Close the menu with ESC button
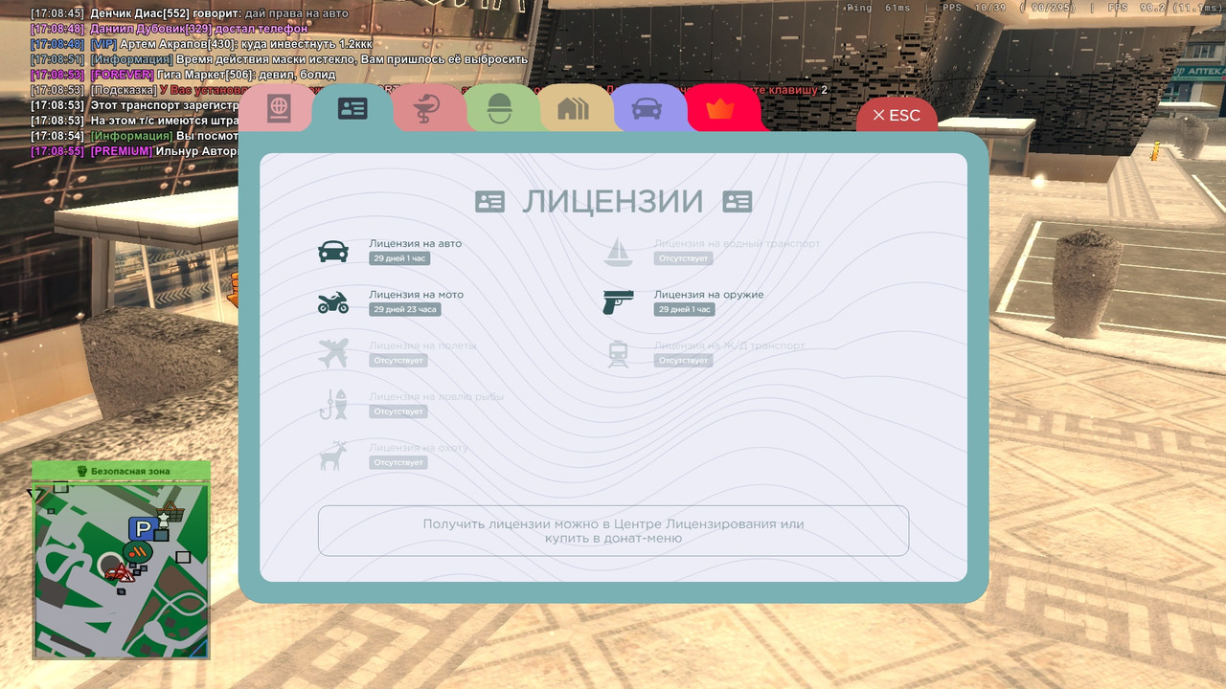The width and height of the screenshot is (1226, 689). pyautogui.click(x=897, y=115)
